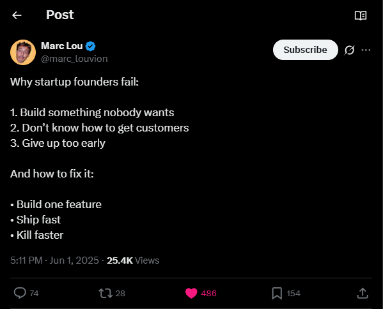This screenshot has width=383, height=309.
Task: Explain this post with the Grok icon
Action: point(349,50)
